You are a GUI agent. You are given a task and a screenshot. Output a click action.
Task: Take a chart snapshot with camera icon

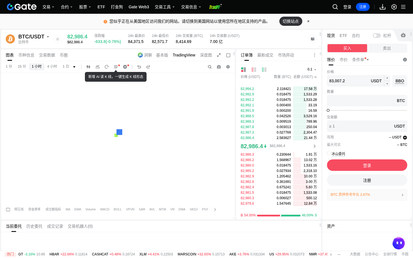(x=219, y=67)
